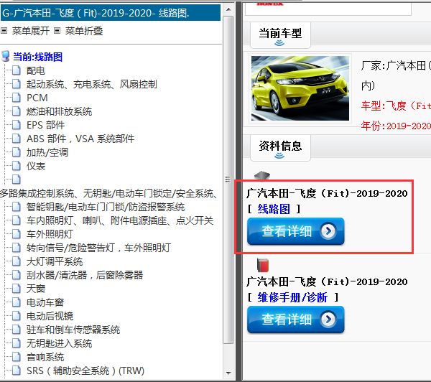Collapse menus via 菜单折叠 text

click(x=84, y=31)
